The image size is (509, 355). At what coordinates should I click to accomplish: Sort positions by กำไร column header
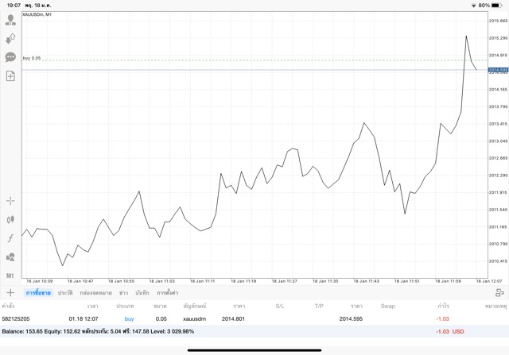click(x=443, y=306)
